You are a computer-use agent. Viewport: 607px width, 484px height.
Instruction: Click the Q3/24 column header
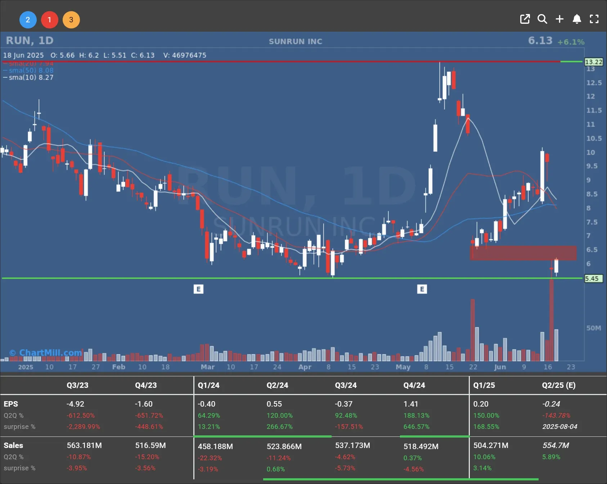coord(346,385)
